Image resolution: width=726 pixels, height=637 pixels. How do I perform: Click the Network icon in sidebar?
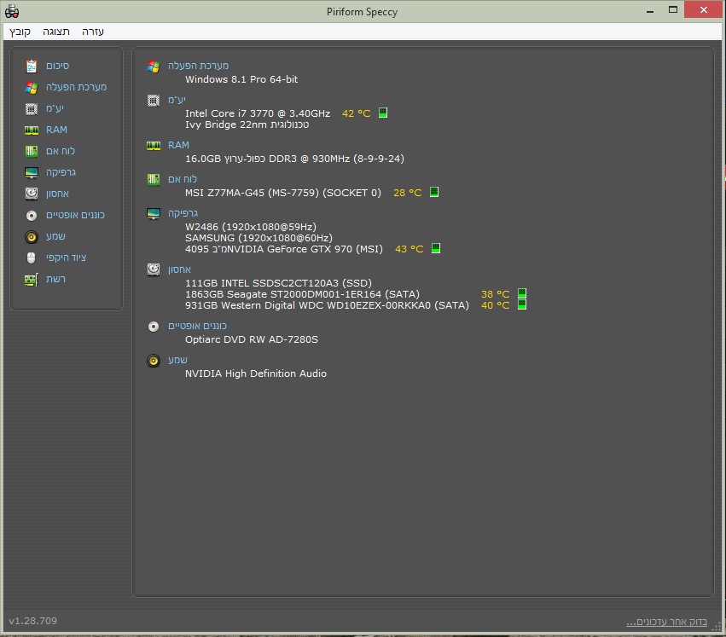pos(32,279)
